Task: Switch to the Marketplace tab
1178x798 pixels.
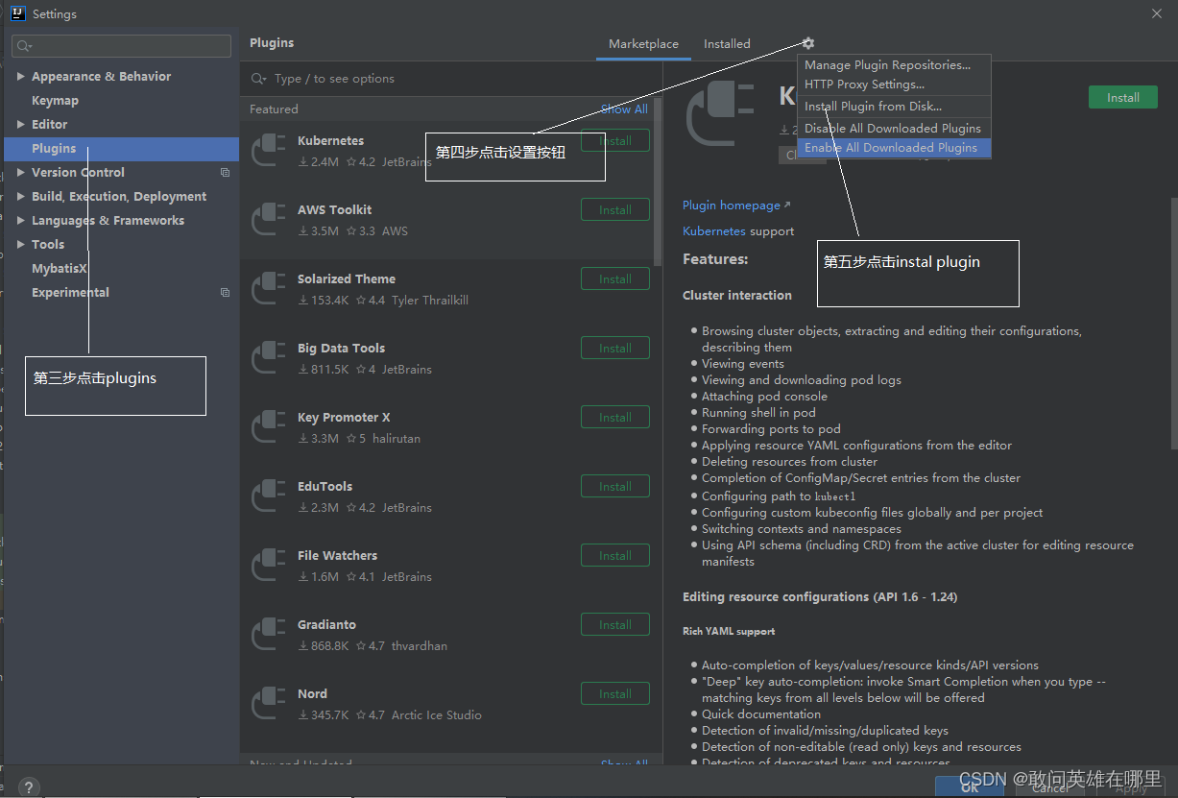Action: point(643,44)
